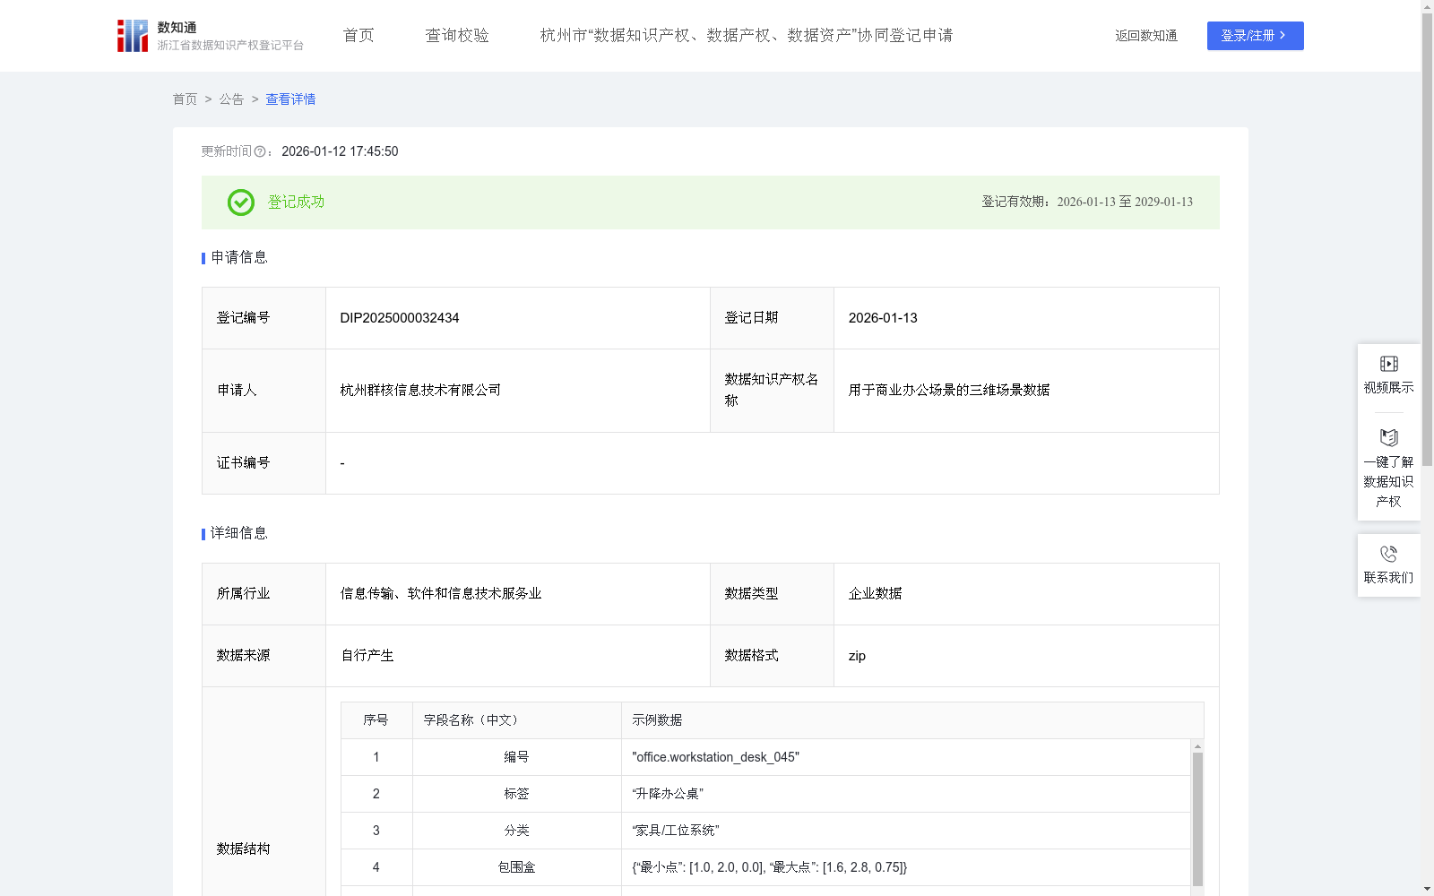Click the 数据结构 row label
Image resolution: width=1434 pixels, height=896 pixels.
(x=244, y=849)
